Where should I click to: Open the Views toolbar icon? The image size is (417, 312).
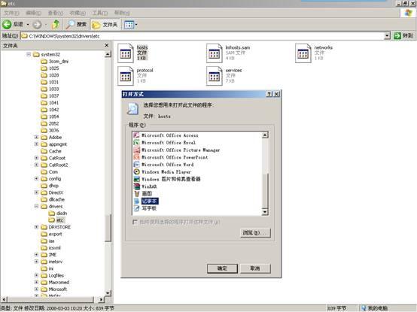point(129,25)
